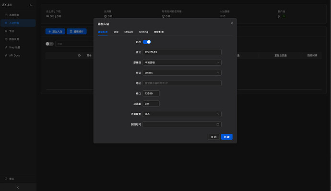
Task: Click the 地址 listen address field
Action: (x=182, y=83)
